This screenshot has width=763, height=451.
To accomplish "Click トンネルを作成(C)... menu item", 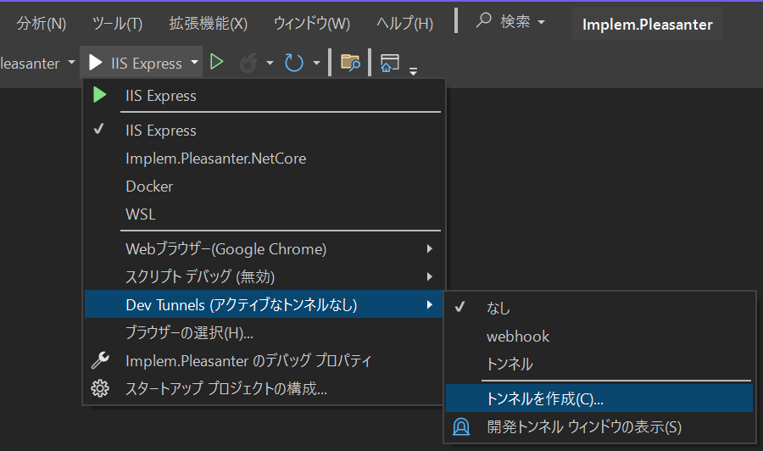I will 599,398.
